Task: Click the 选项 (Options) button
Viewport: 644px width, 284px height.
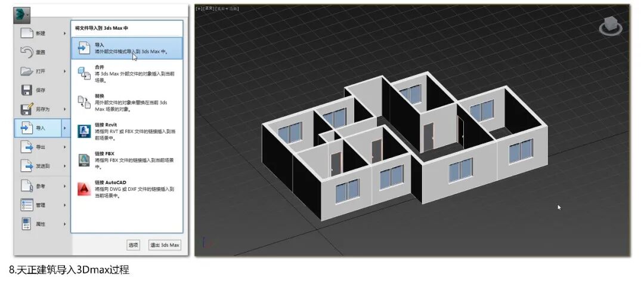Action: tap(133, 245)
